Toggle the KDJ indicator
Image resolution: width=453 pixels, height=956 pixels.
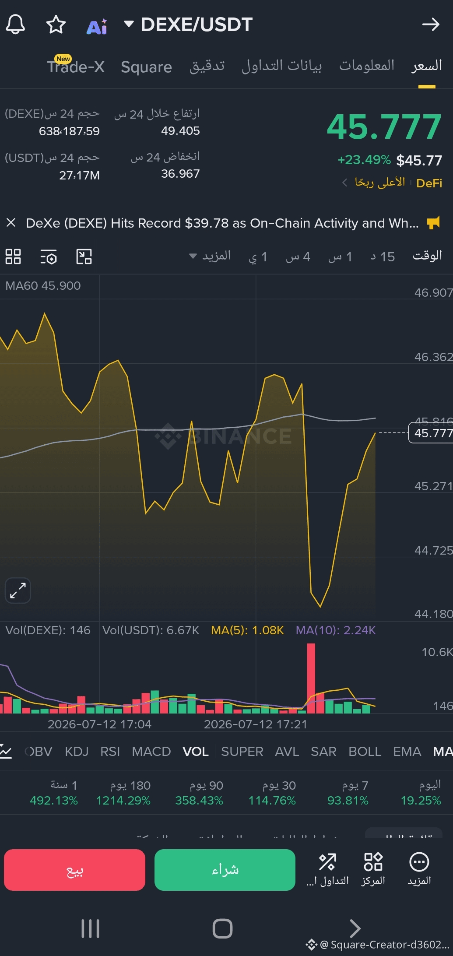pyautogui.click(x=77, y=752)
